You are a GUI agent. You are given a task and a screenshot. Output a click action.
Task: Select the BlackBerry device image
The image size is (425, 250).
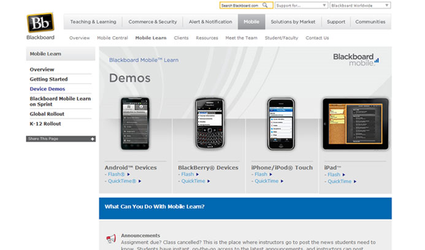(209, 124)
